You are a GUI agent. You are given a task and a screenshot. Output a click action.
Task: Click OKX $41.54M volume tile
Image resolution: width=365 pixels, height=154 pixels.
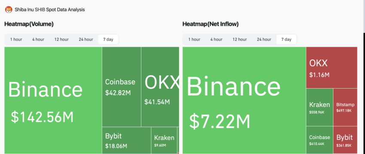click(160, 87)
